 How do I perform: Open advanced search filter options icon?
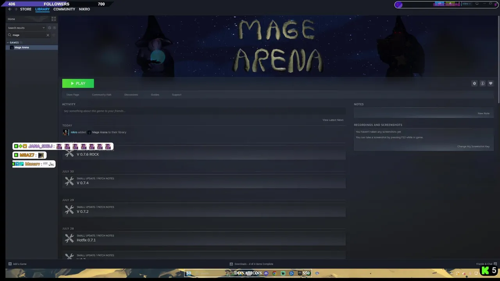[x=54, y=35]
